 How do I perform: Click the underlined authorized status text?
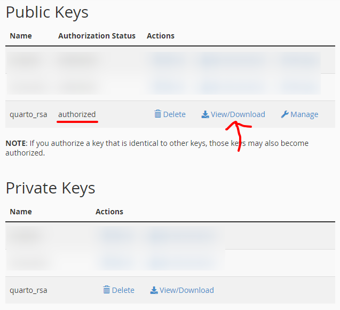(x=77, y=114)
